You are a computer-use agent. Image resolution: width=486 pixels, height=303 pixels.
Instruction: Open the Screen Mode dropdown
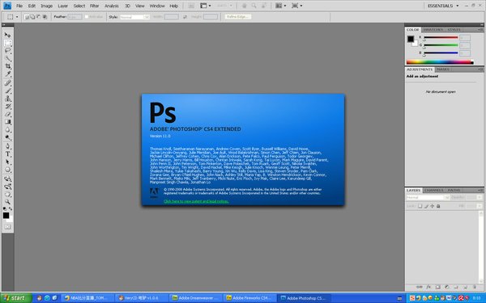point(297,6)
